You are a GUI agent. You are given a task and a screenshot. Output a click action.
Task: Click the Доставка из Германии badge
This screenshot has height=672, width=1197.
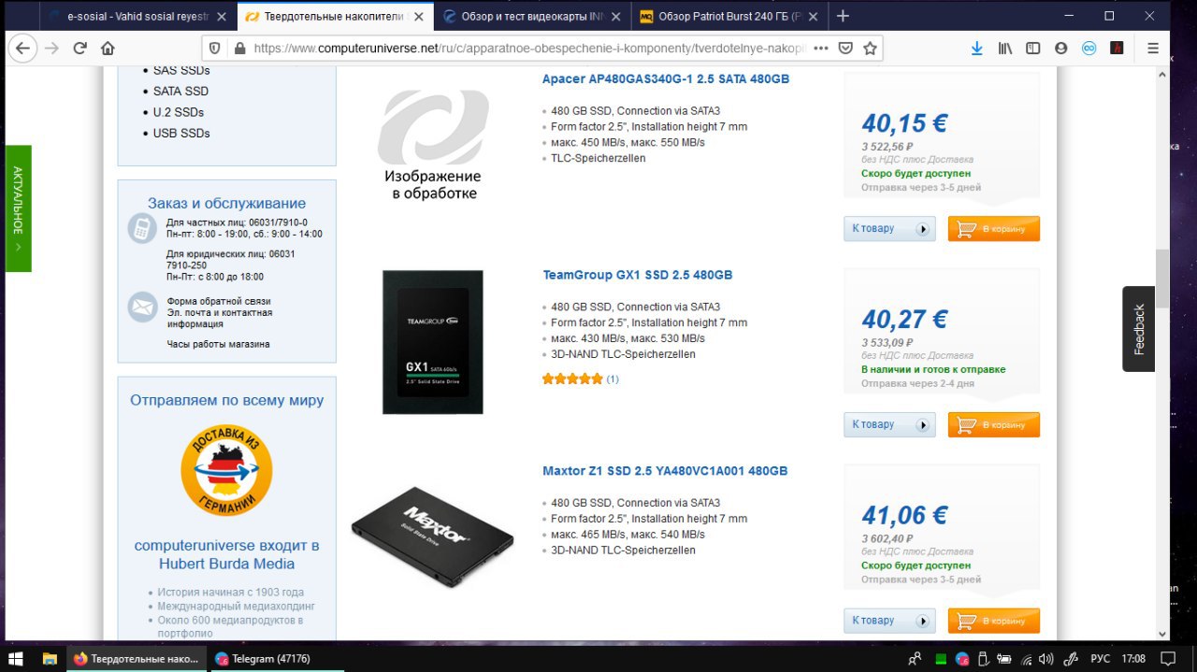pyautogui.click(x=226, y=469)
